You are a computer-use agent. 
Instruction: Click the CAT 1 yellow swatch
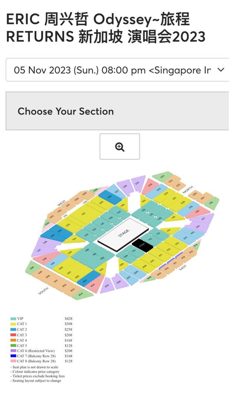click(x=13, y=324)
